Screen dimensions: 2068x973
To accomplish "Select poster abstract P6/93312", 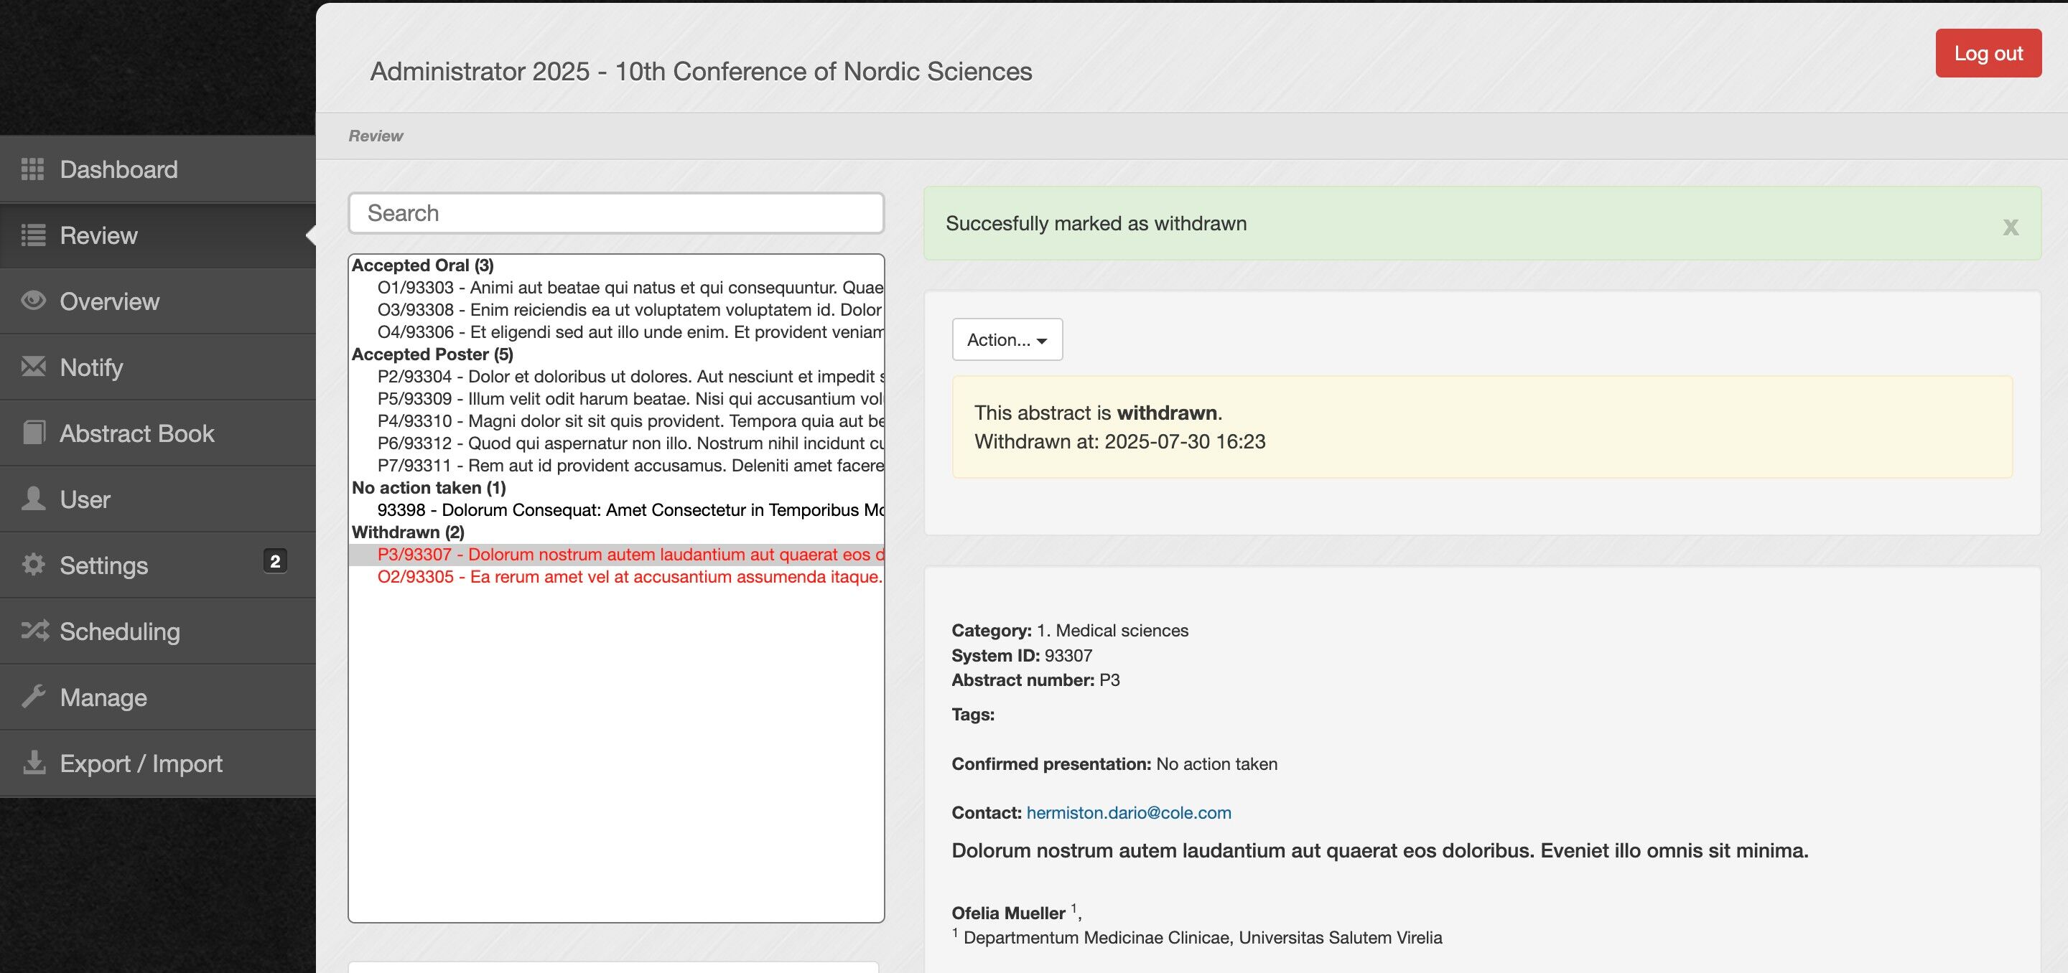I will [630, 443].
